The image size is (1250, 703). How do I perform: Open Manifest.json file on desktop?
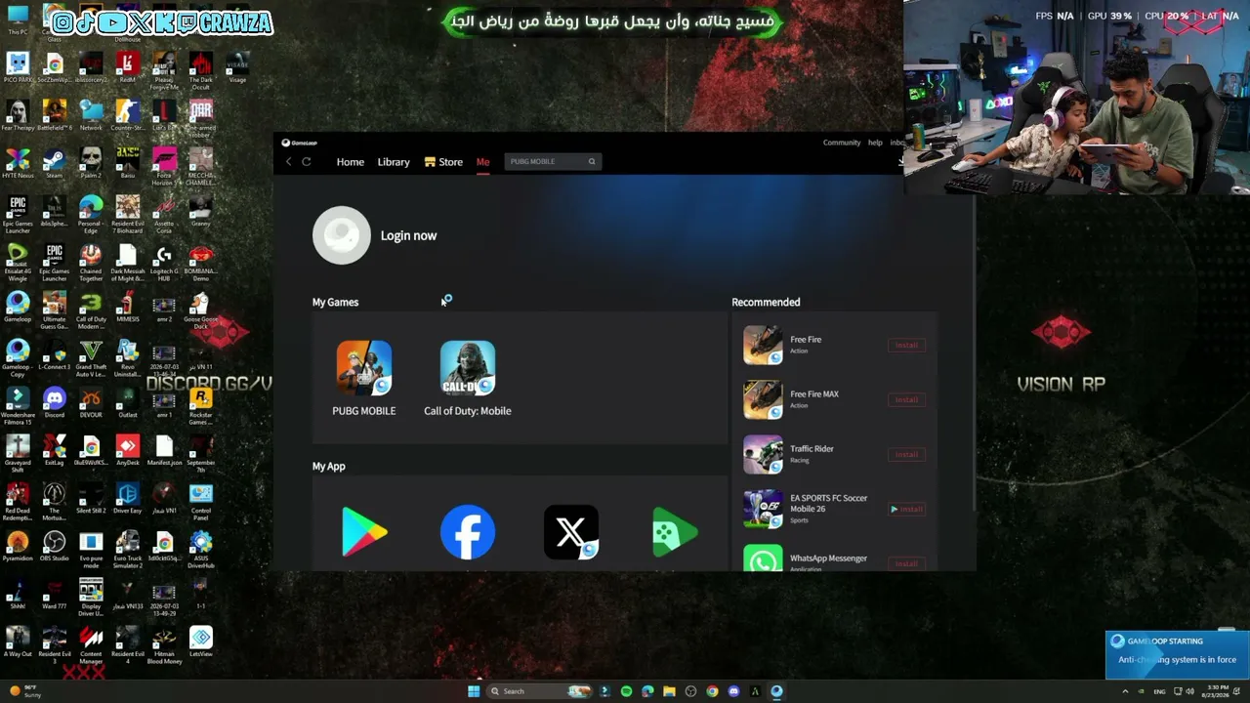tap(164, 449)
